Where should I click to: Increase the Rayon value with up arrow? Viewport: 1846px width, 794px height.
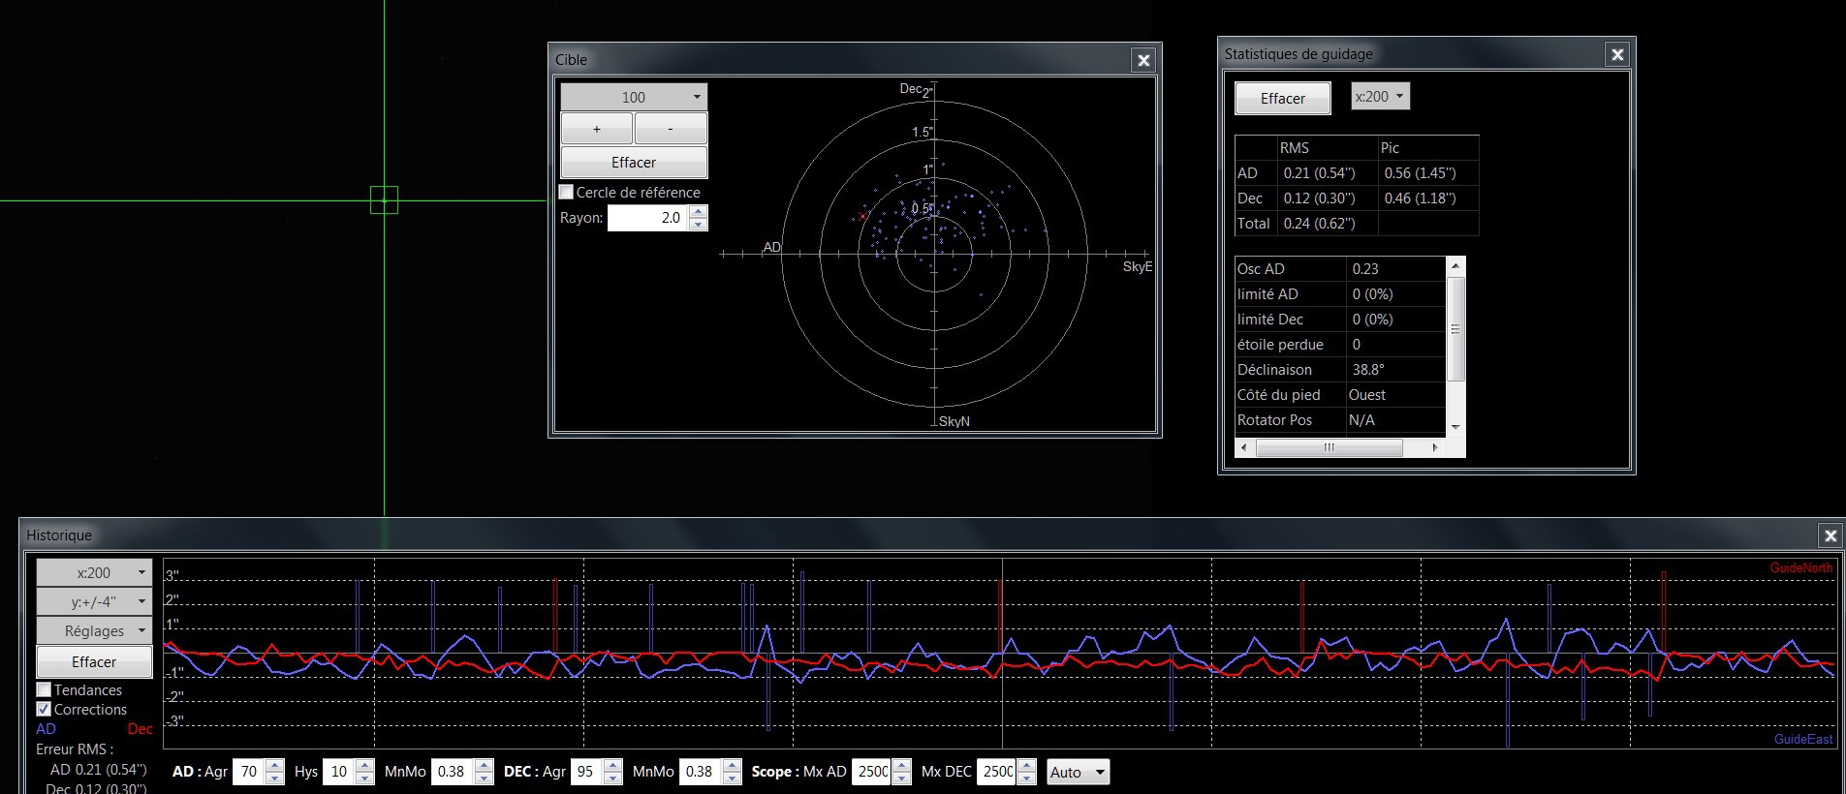coord(698,213)
